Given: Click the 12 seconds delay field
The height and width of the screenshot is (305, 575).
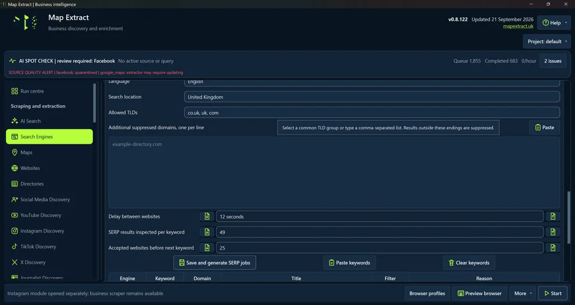Looking at the screenshot, I should pos(380,216).
